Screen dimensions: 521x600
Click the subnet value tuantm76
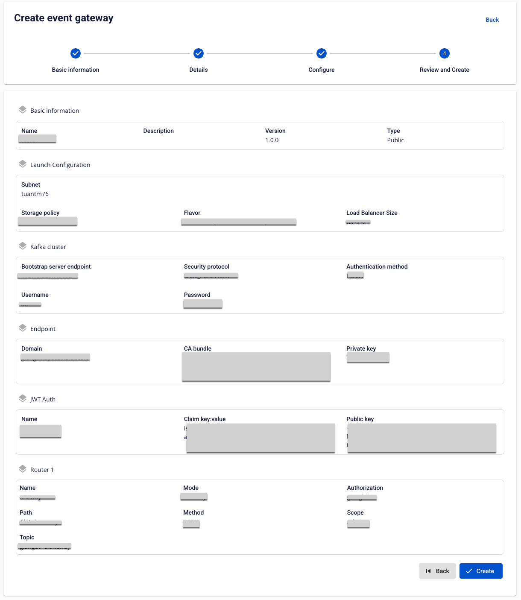click(35, 194)
